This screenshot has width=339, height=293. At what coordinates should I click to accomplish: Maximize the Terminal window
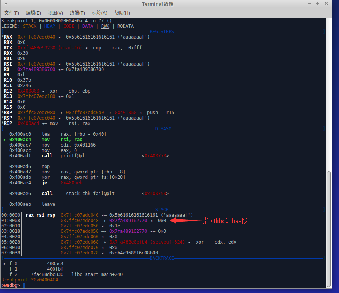[318, 3]
